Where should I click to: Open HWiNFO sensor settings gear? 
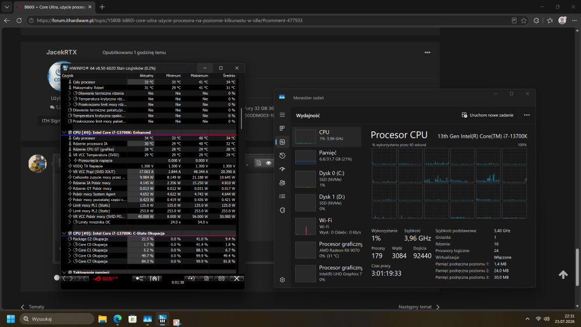[x=221, y=278]
